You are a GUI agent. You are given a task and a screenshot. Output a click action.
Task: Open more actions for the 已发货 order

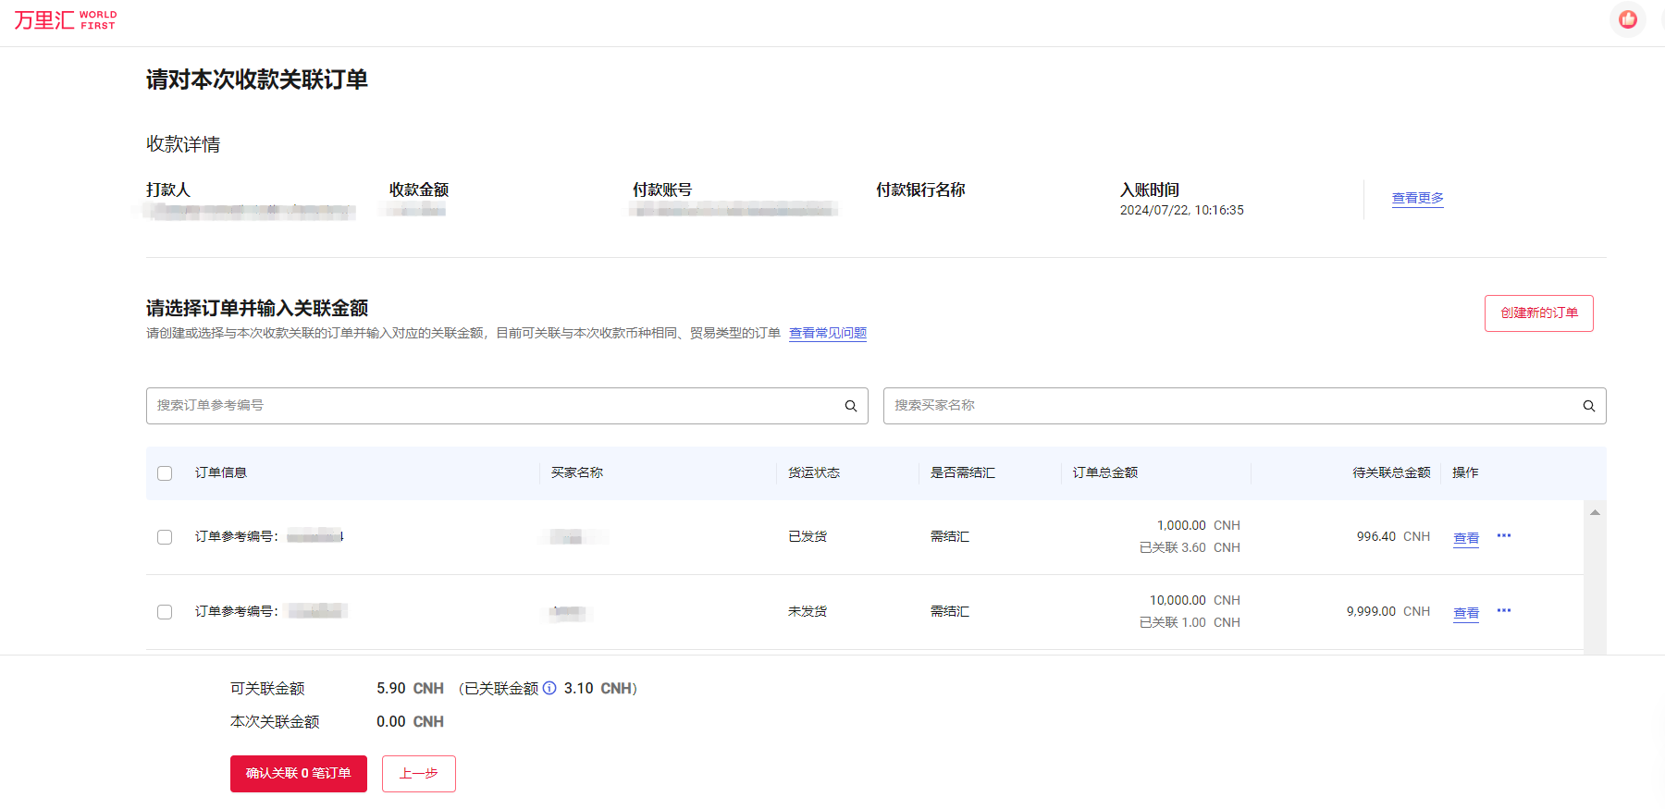1504,536
